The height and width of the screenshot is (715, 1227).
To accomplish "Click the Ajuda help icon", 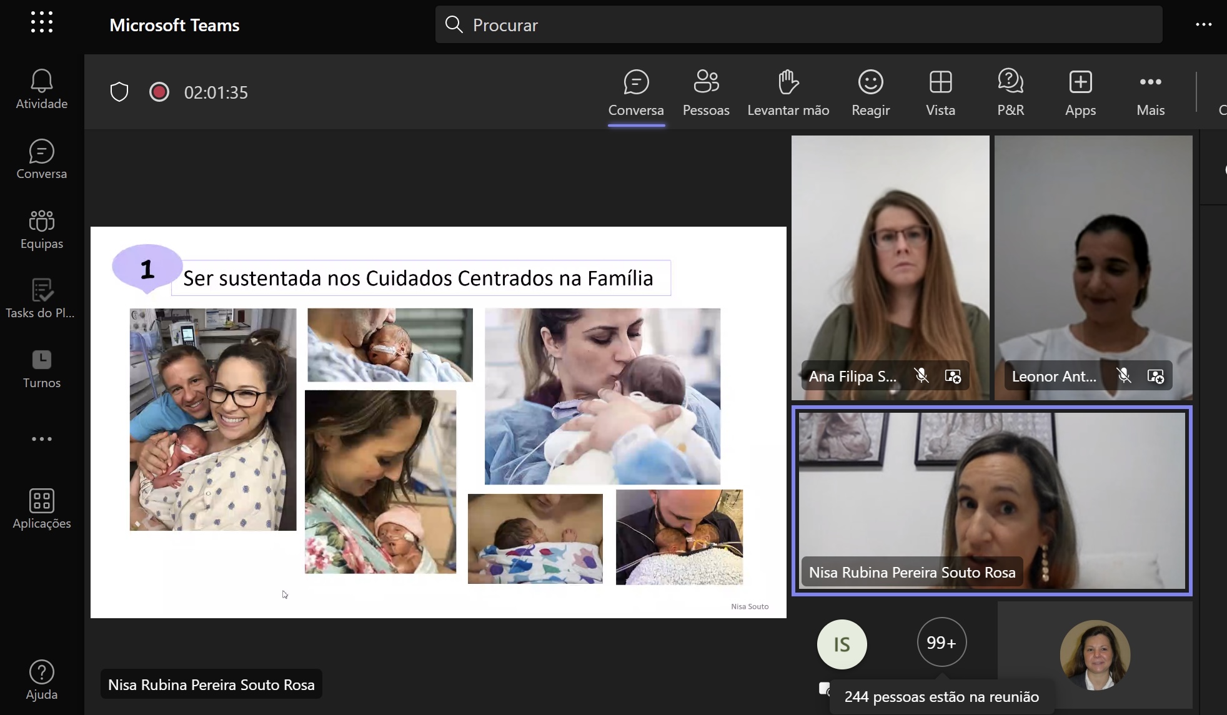I will [41, 680].
